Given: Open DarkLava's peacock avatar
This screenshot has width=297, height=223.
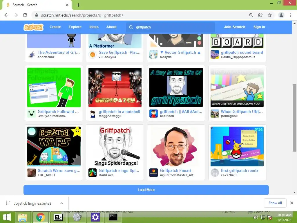Looking at the screenshot, I should click(x=93, y=173).
